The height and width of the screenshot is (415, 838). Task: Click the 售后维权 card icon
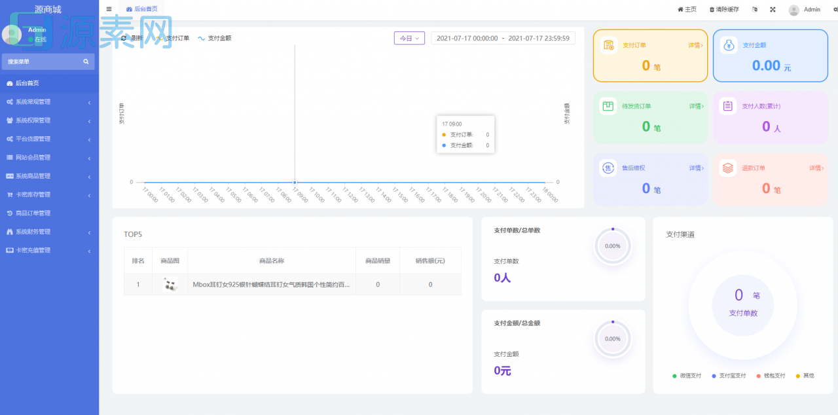pyautogui.click(x=608, y=168)
